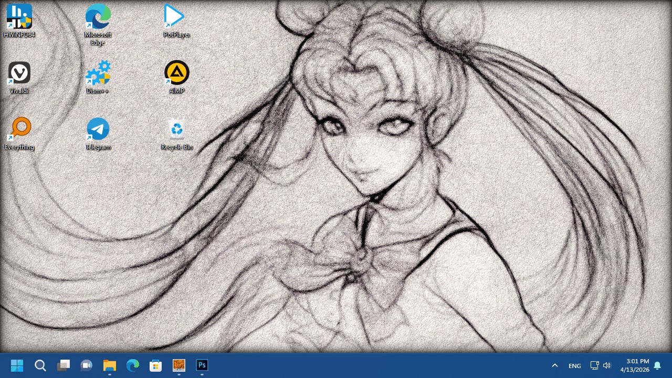
Task: Launch Edge from the taskbar
Action: 133,365
